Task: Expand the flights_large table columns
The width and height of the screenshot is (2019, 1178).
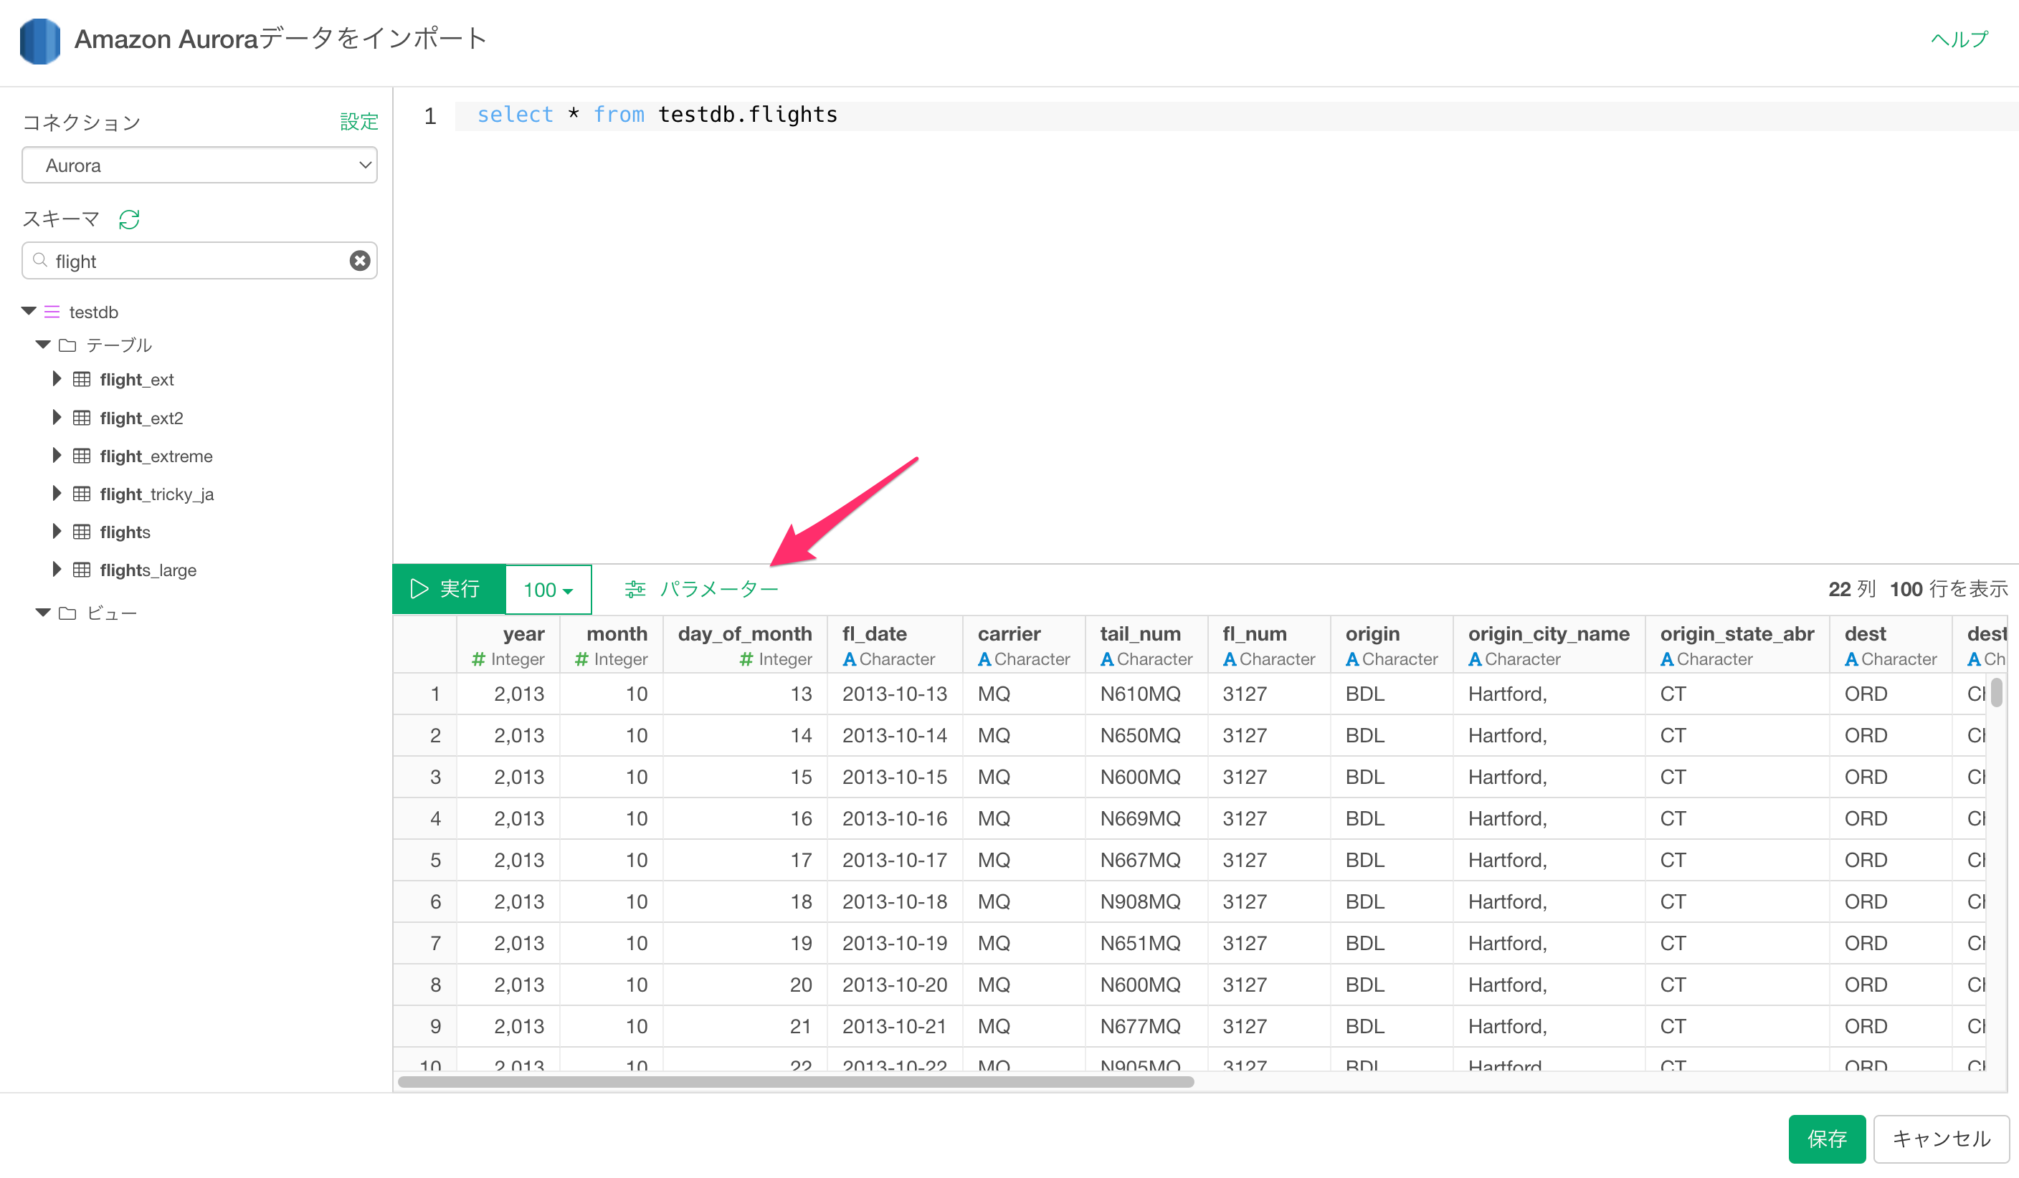Action: [57, 570]
